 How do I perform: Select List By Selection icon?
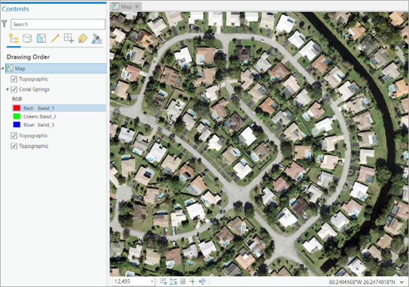click(x=41, y=39)
